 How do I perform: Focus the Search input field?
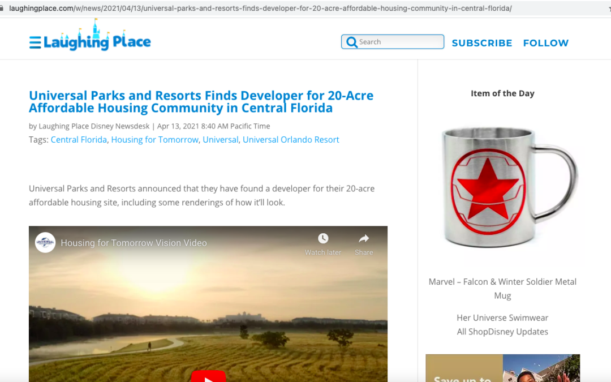pyautogui.click(x=393, y=42)
